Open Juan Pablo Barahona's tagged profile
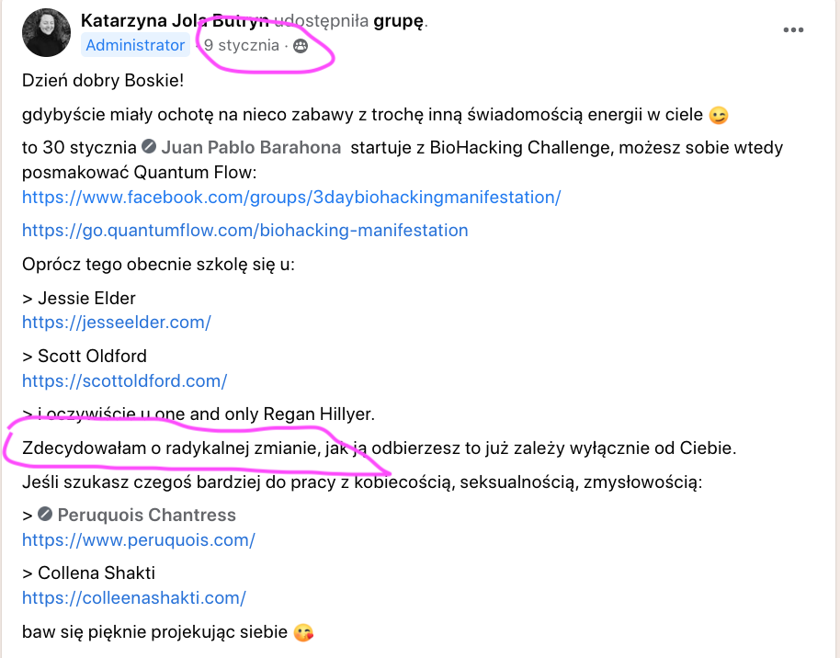Viewport: 840px width, 658px height. coord(251,147)
